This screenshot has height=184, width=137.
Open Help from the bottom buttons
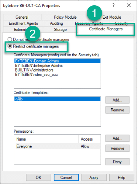[121, 178]
